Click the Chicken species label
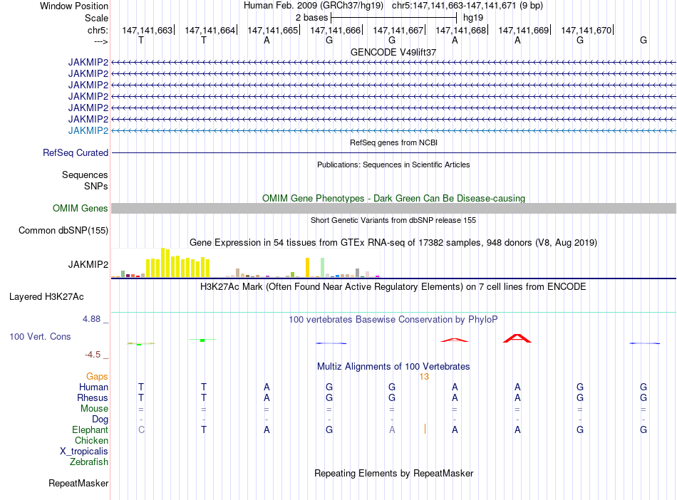The height and width of the screenshot is (500, 677). click(91, 440)
